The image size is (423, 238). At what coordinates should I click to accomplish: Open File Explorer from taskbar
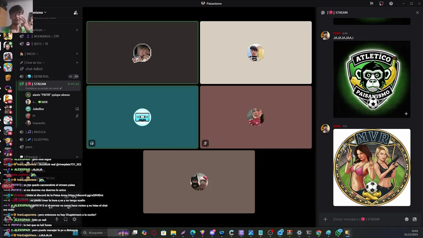tap(173, 233)
